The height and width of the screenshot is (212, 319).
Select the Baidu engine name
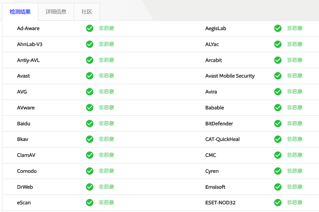click(x=24, y=124)
